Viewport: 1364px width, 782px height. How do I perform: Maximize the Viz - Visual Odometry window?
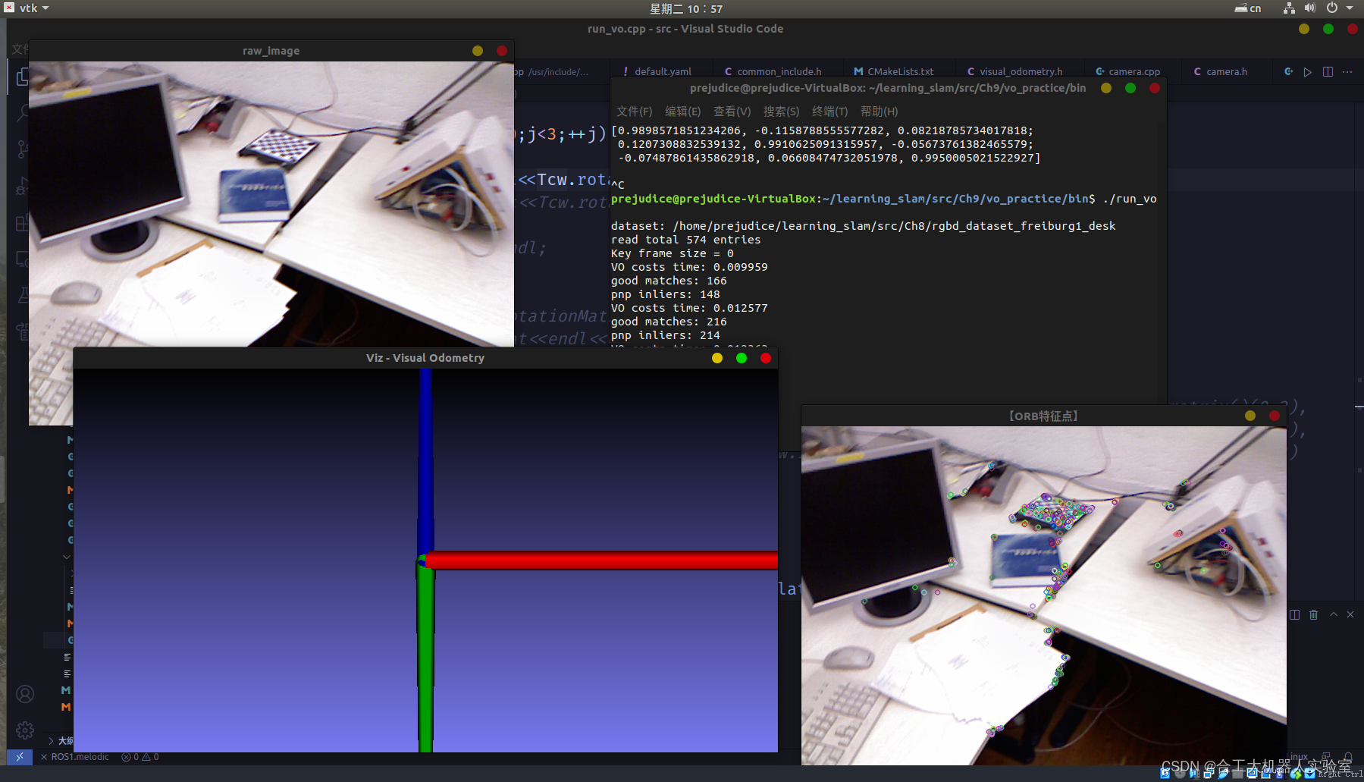click(x=742, y=358)
